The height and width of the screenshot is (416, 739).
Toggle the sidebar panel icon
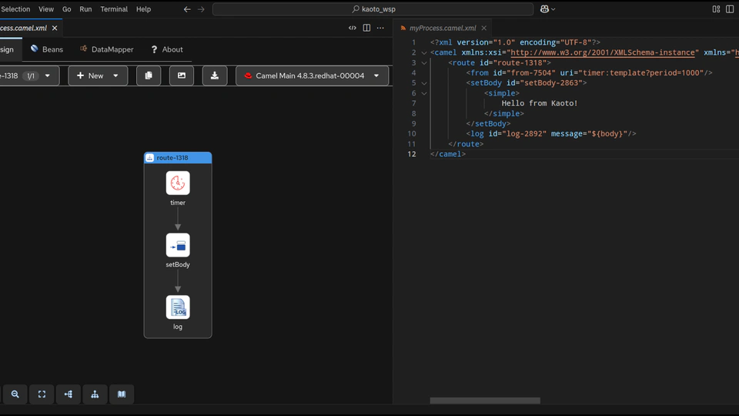click(730, 9)
